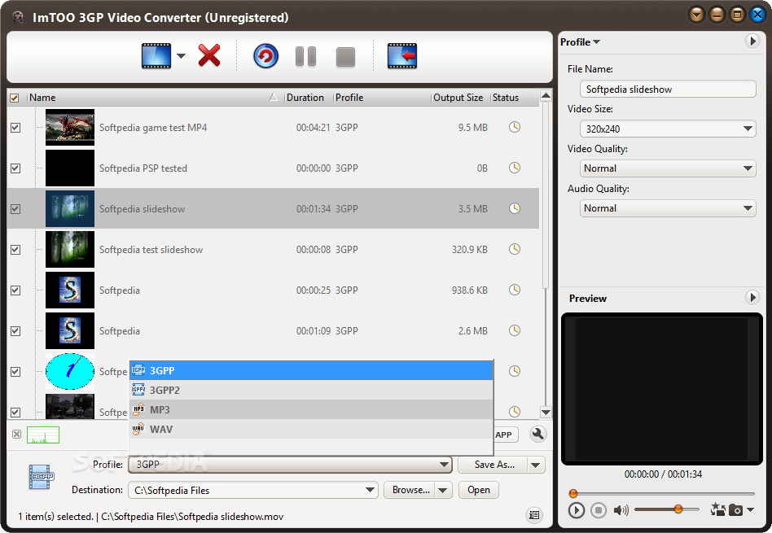Click the export filmstrip icon with red arrow

402,55
